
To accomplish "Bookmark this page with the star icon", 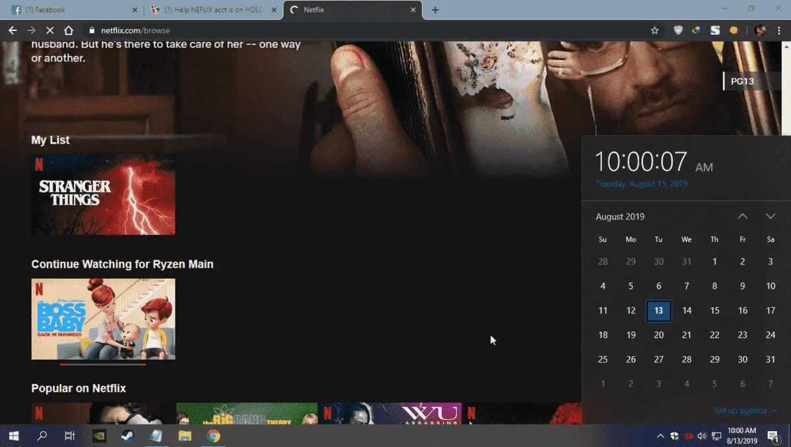I will (x=655, y=30).
